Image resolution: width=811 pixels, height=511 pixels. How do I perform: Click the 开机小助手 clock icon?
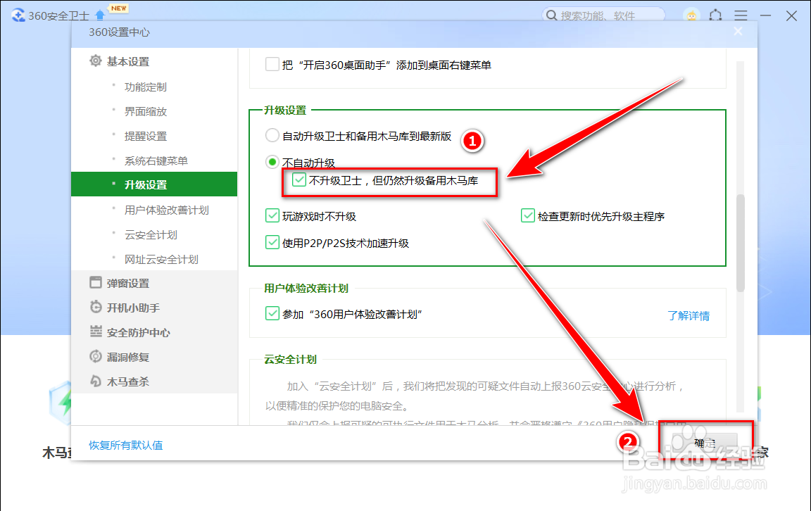(x=96, y=307)
